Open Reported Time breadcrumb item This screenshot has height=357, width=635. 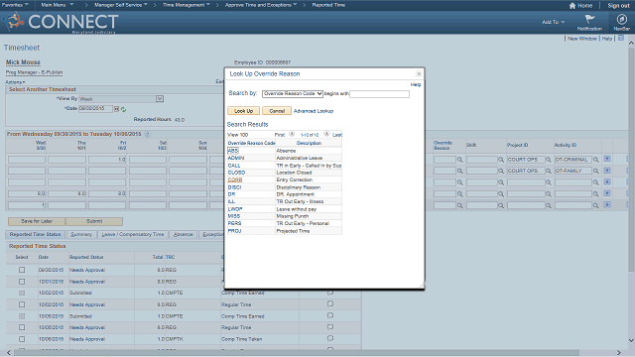pyautogui.click(x=328, y=5)
